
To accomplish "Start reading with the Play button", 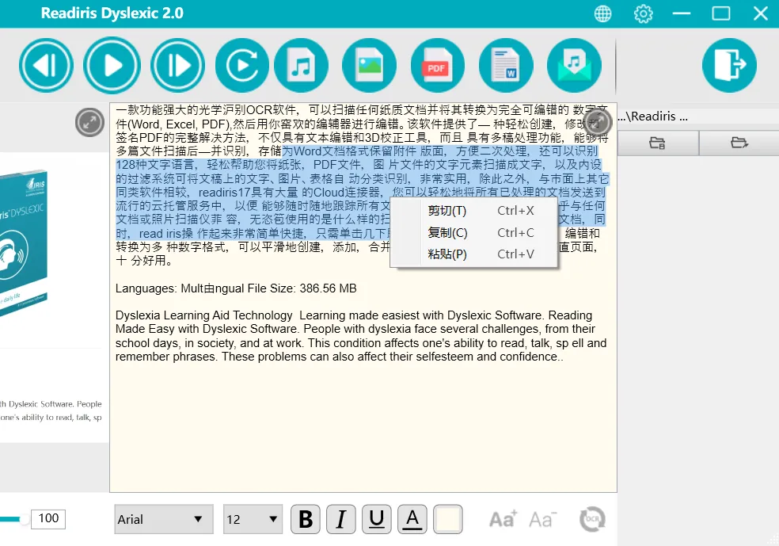I will click(112, 65).
